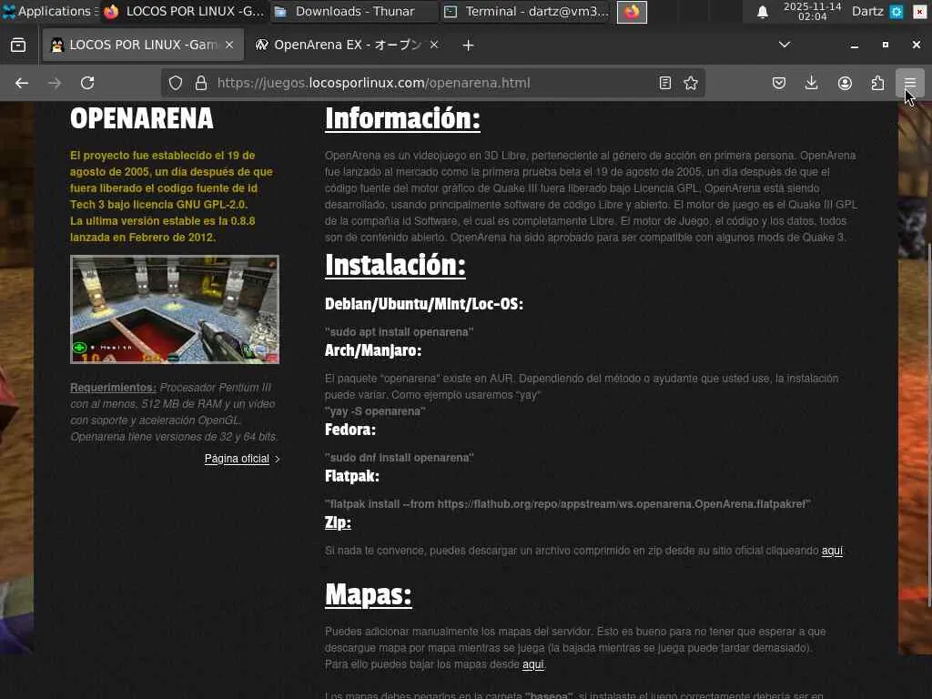Click the Arch/Manjaro heading
The image size is (932, 699).
click(372, 350)
